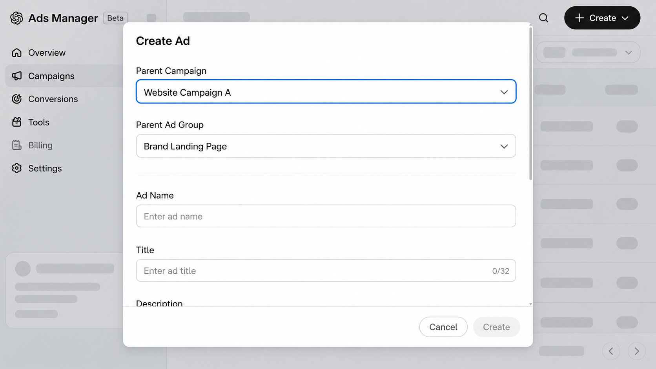Select the Campaigns megaphone icon
656x369 pixels.
coord(16,76)
